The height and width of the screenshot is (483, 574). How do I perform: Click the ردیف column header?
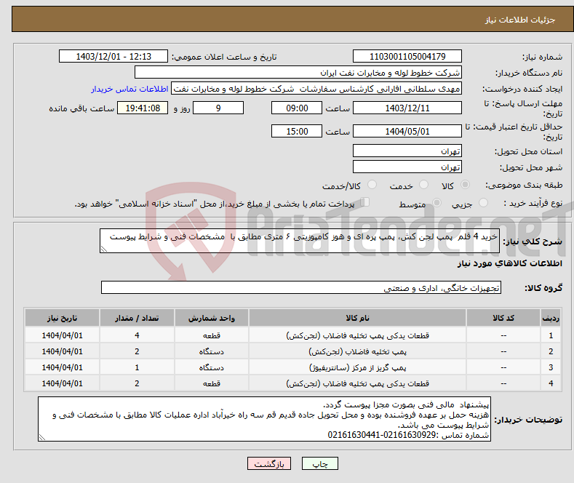coord(551,318)
